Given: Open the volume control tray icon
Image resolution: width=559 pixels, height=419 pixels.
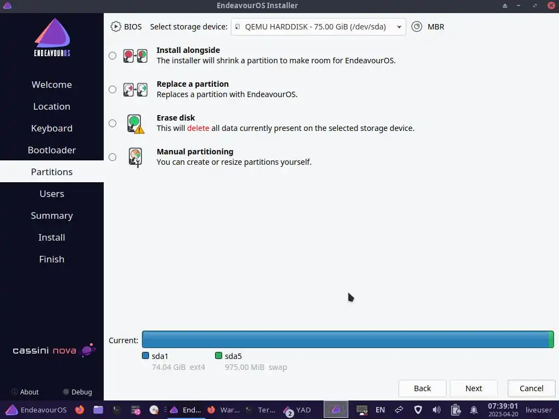Looking at the screenshot, I should click(x=436, y=410).
